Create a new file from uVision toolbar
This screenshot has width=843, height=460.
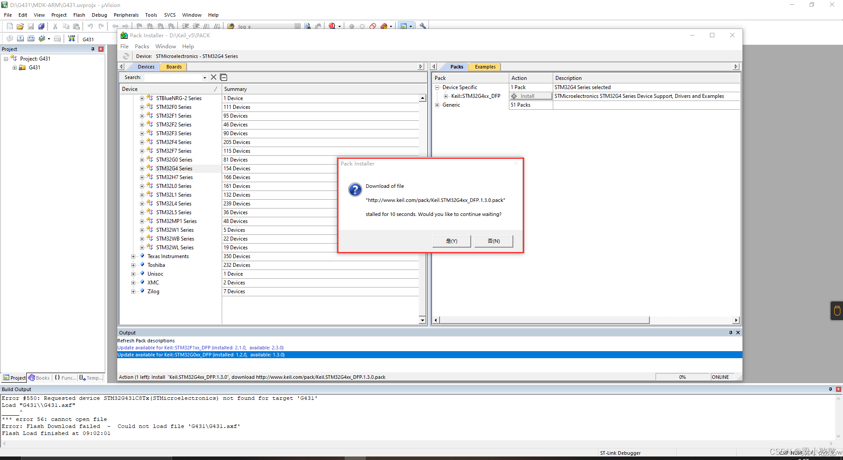click(10, 26)
